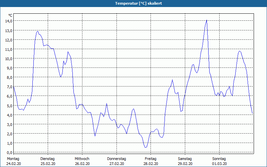Click the "Temperatur [°C] skaliert" chart title
Viewport: 267px width, 167px height.
tap(133, 3)
